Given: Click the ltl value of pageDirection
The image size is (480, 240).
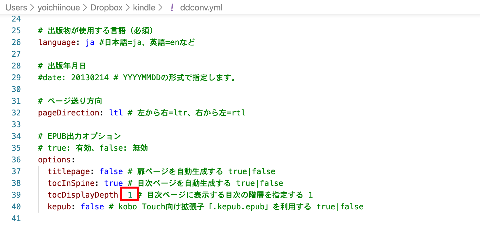Looking at the screenshot, I should click(116, 112).
